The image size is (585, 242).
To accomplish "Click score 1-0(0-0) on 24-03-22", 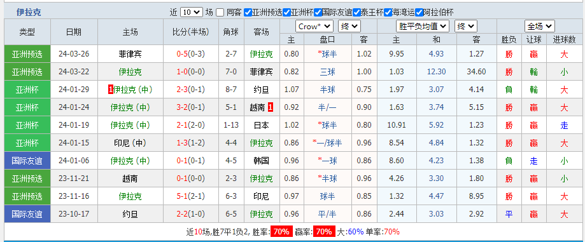I will coord(190,72).
